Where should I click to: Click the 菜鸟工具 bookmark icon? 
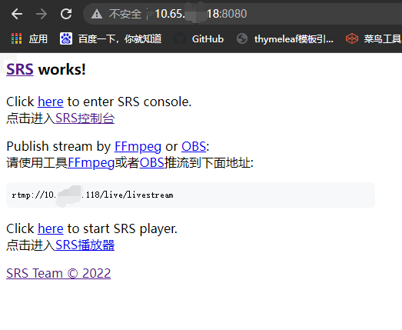(352, 38)
